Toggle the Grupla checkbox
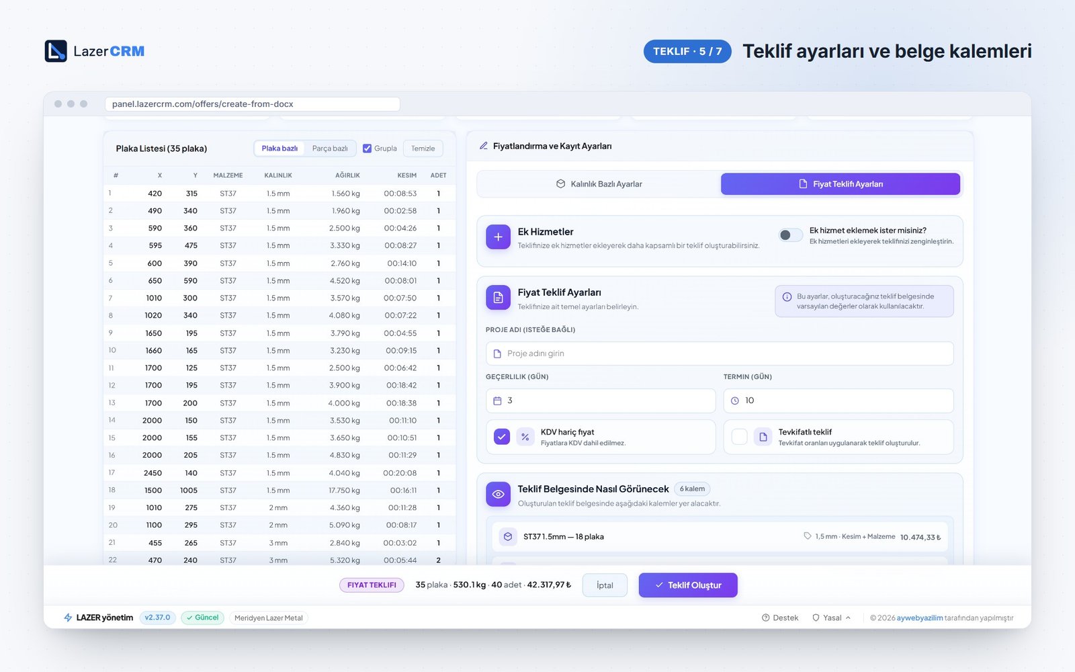 point(367,149)
